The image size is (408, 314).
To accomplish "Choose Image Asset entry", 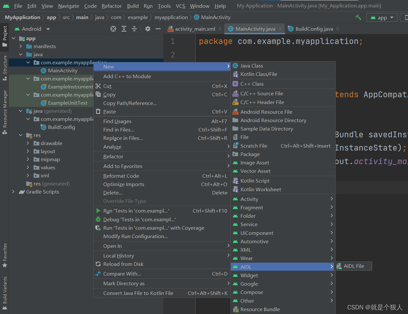I will (x=283, y=162).
